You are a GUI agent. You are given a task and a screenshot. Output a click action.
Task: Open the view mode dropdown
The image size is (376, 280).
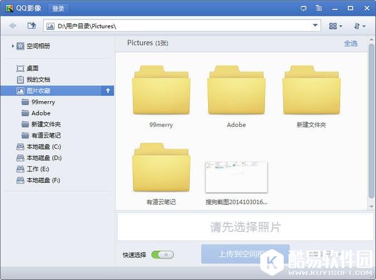click(x=336, y=26)
